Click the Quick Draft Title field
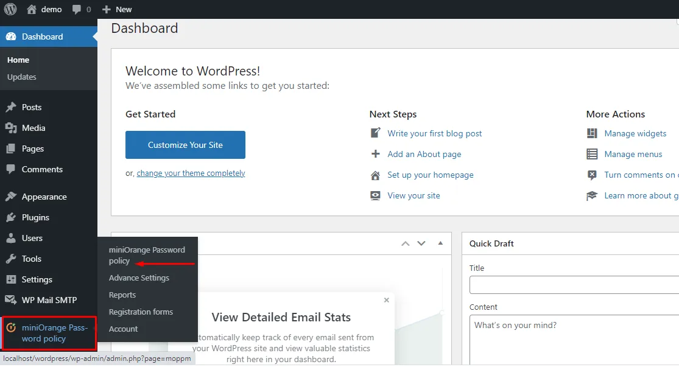The image size is (679, 367). pos(574,285)
